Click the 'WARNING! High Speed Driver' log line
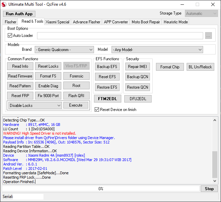Screen dimensions: 221x202 [39, 133]
